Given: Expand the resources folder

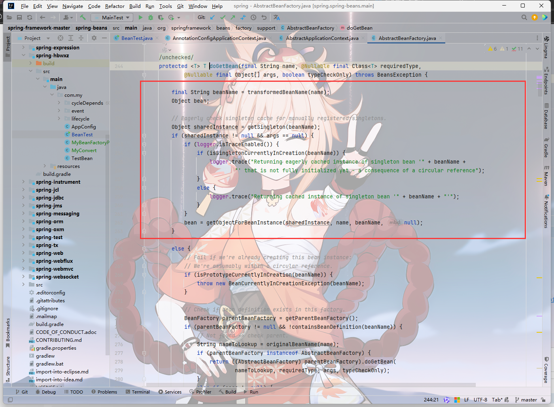Looking at the screenshot, I should (45, 166).
